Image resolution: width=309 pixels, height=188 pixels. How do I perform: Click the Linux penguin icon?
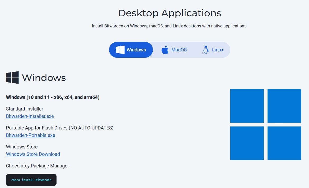pos(205,50)
